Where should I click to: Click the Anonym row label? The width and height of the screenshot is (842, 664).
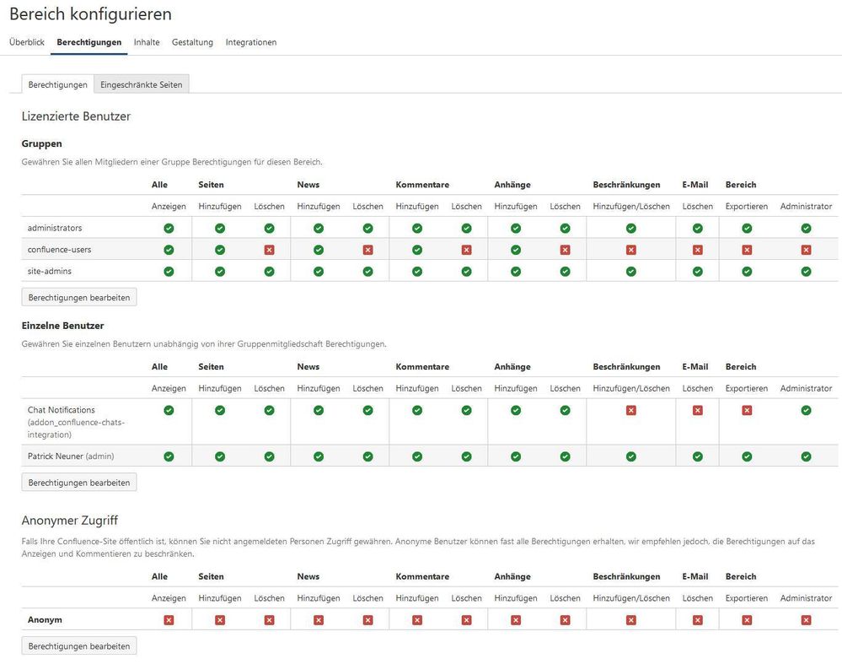click(x=45, y=620)
